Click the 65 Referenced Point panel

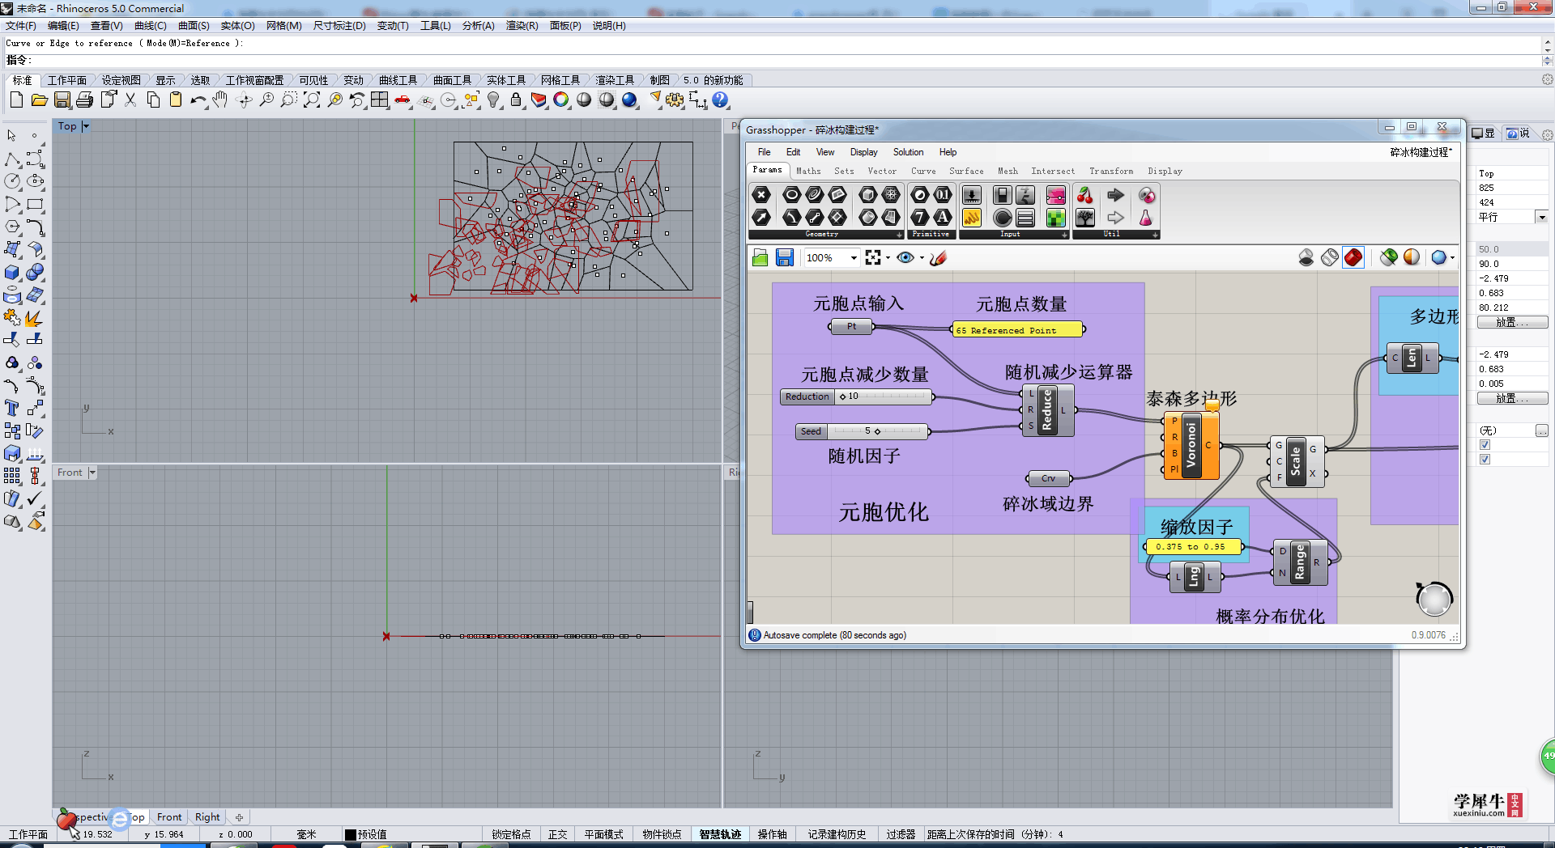pos(1018,329)
